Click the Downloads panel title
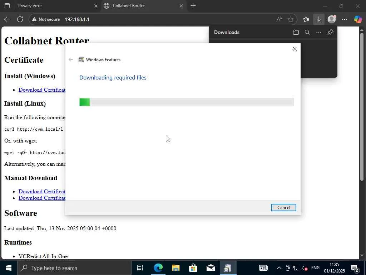This screenshot has height=275, width=366. (x=227, y=32)
